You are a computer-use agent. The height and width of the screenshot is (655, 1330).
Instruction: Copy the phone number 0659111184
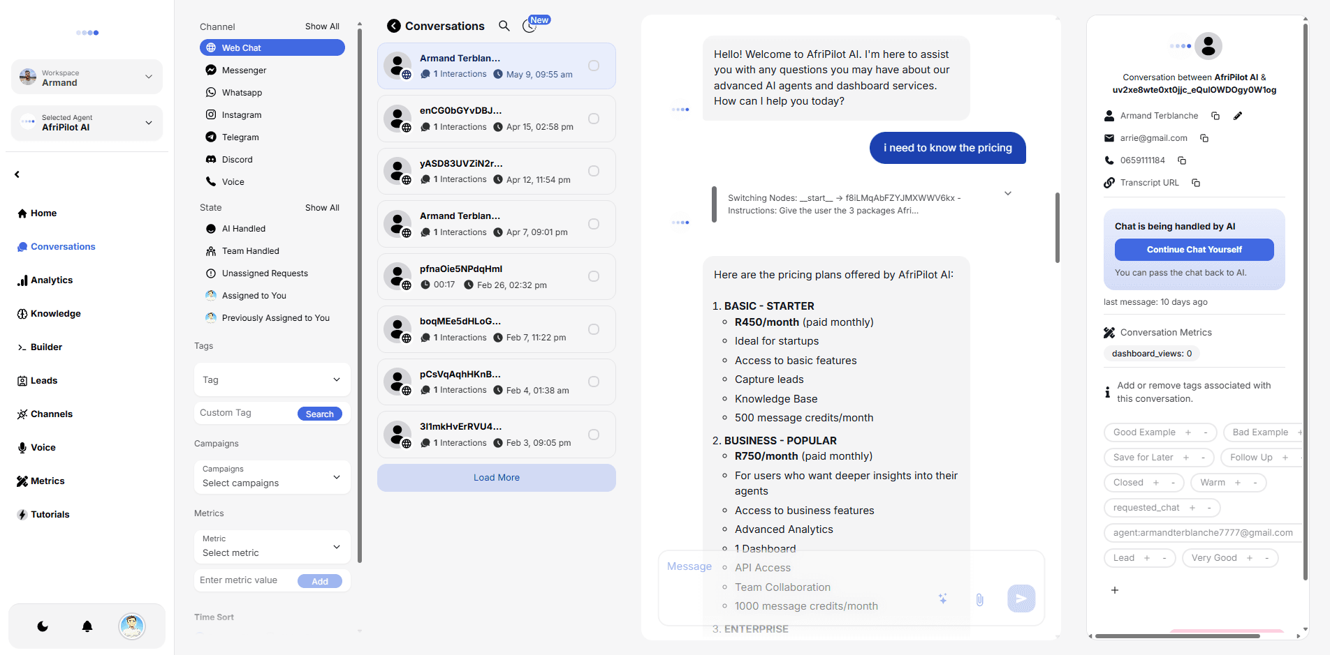tap(1182, 160)
